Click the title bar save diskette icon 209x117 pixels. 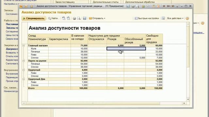click(128, 6)
